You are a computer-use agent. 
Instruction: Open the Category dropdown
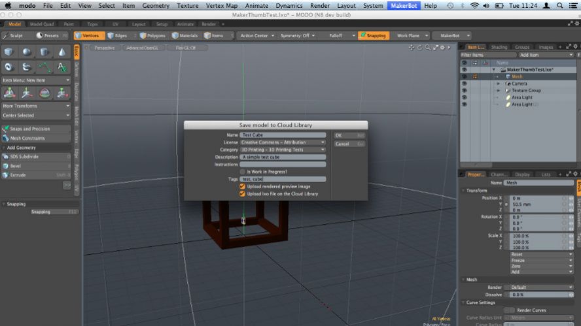pos(283,150)
